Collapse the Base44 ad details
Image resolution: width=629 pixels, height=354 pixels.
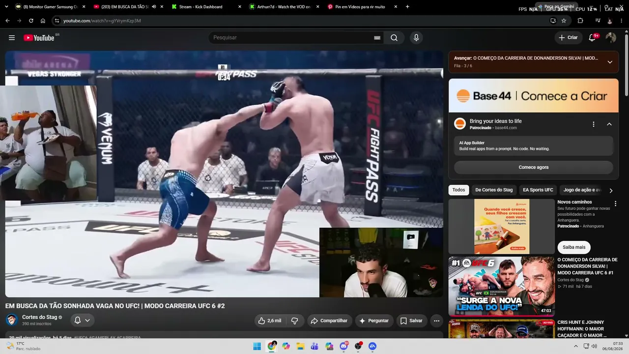coord(609,124)
